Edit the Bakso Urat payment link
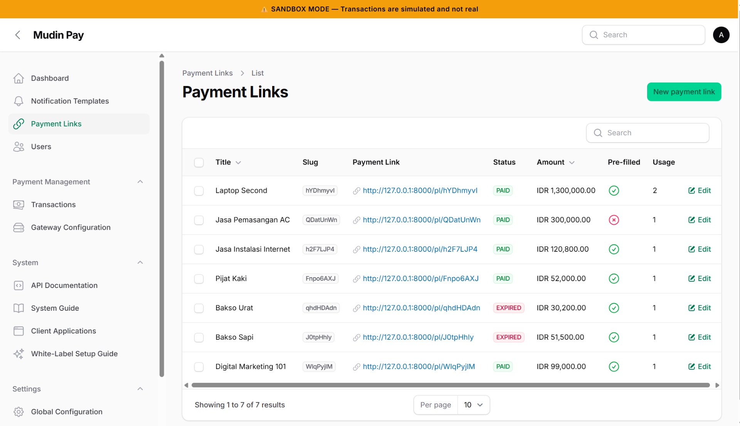 pos(700,308)
